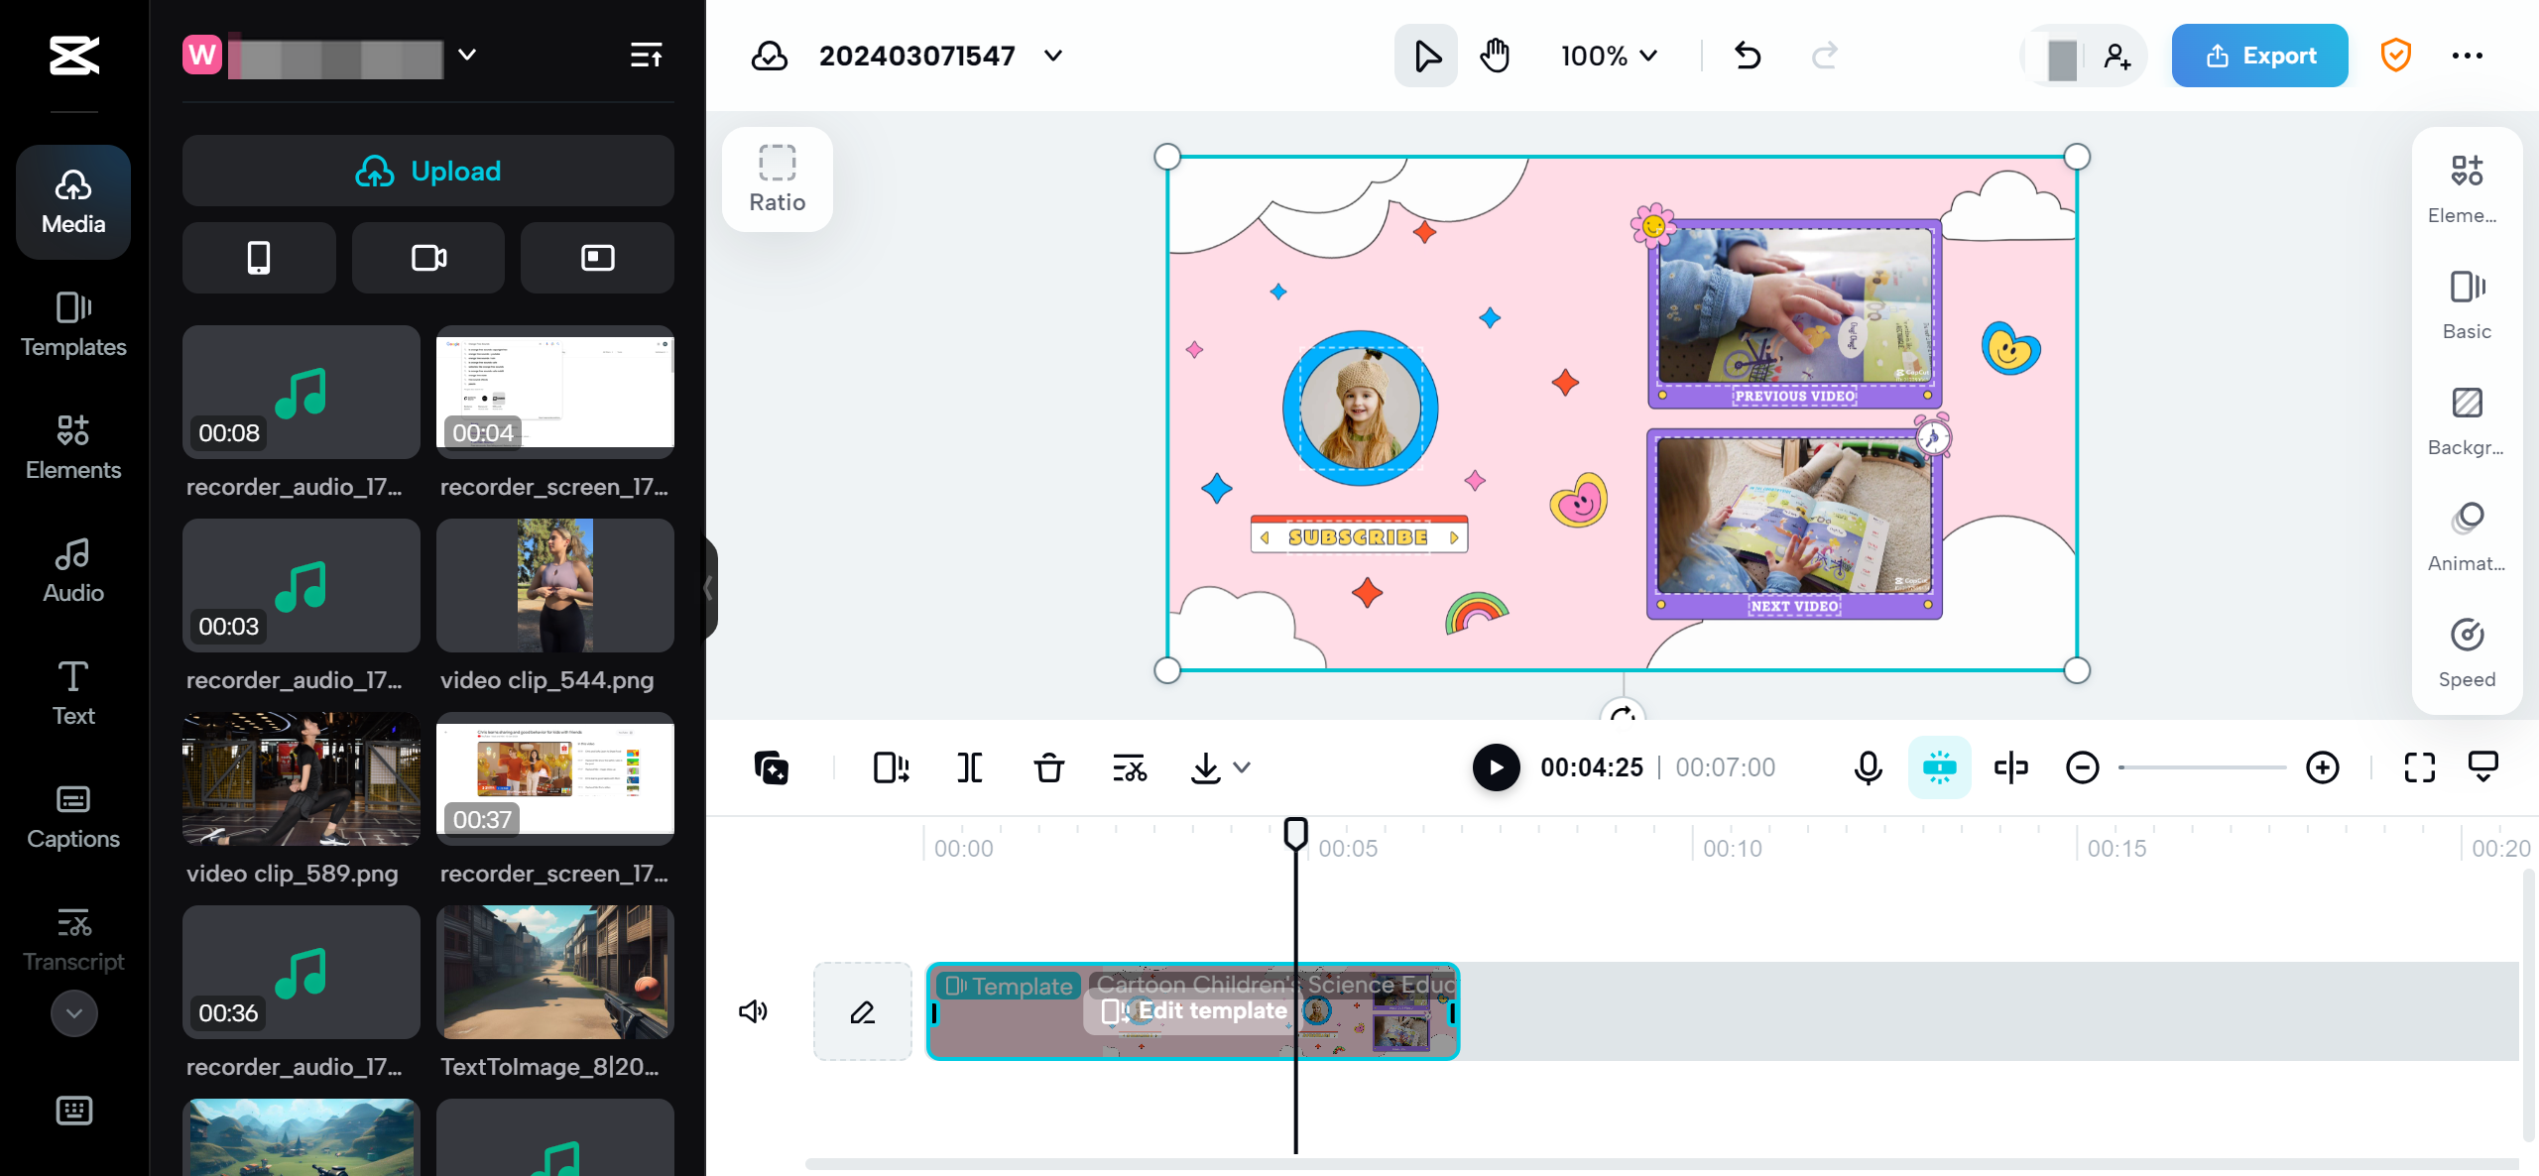Screen dimensions: 2539x1176
Task: Expand the export download options chevron
Action: [1243, 766]
